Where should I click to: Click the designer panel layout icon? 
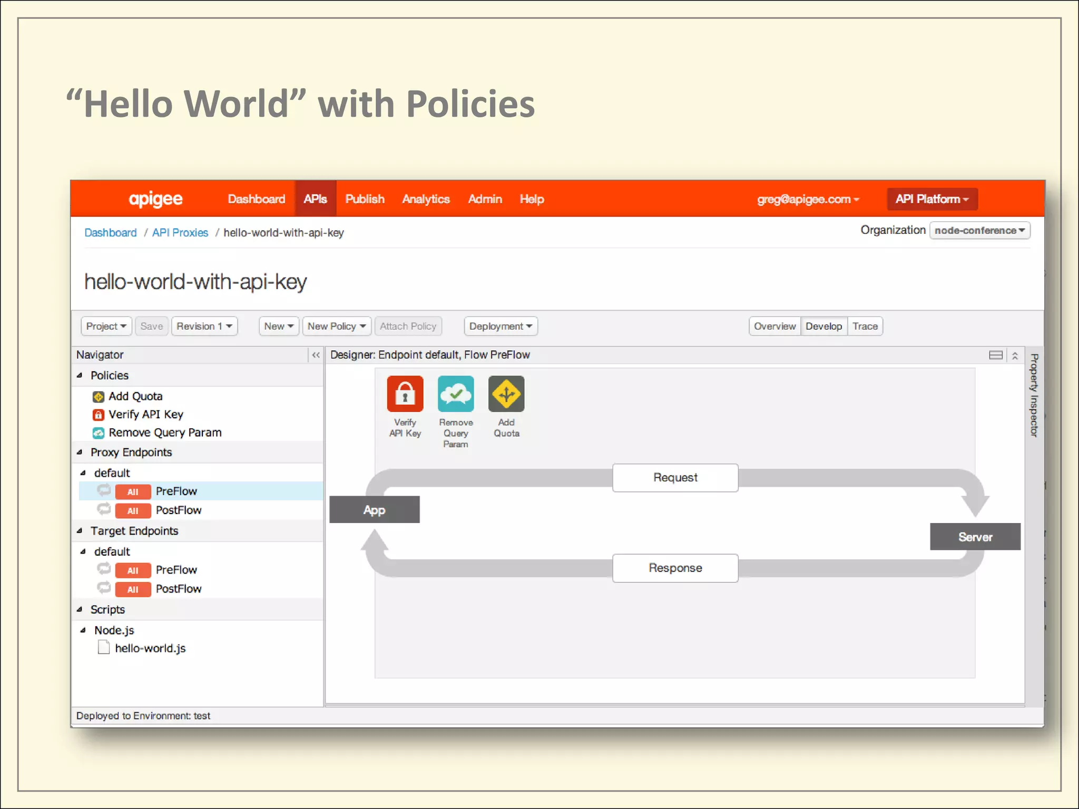tap(995, 355)
